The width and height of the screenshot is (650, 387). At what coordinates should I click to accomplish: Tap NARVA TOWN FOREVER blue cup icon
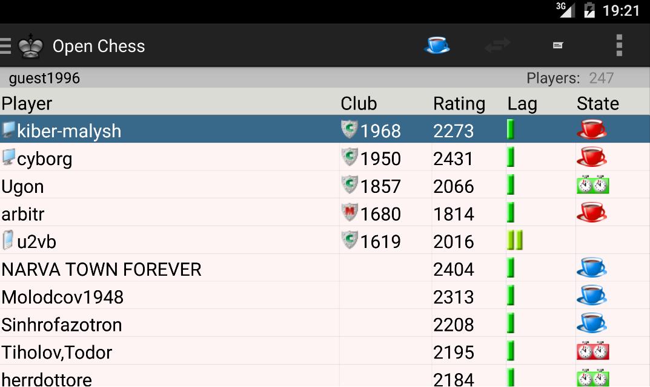coord(592,268)
